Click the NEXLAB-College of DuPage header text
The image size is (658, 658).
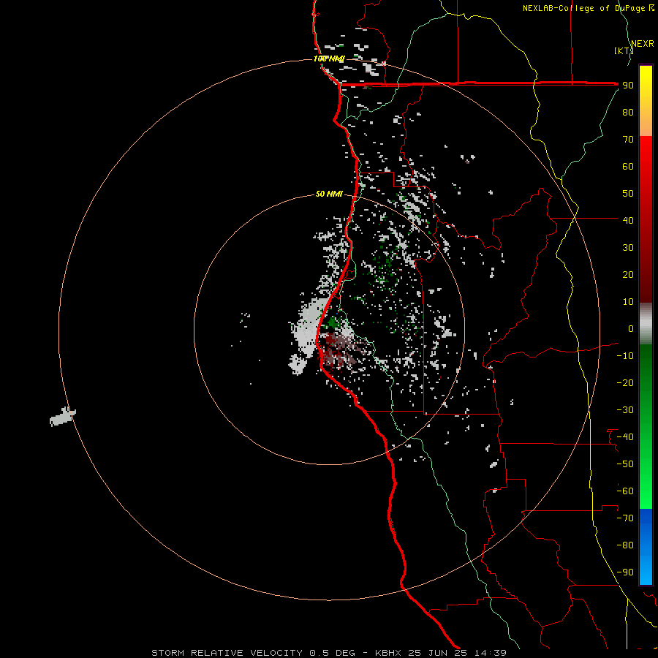[x=588, y=8]
